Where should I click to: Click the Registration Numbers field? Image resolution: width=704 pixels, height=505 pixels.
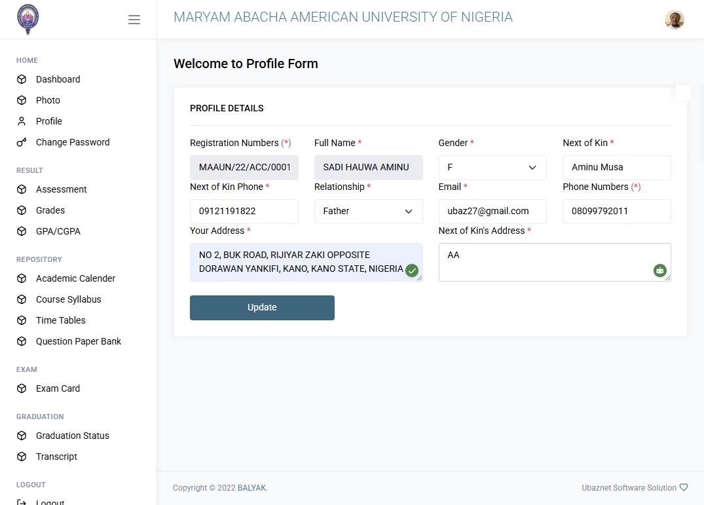[244, 168]
